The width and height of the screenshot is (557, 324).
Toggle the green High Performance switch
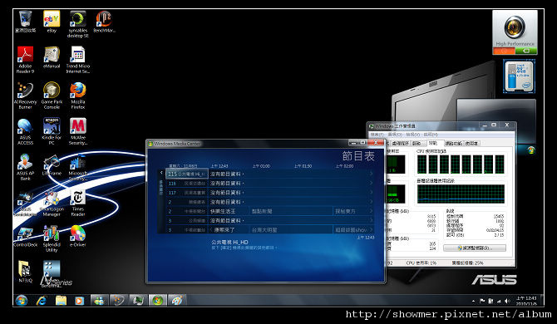click(x=526, y=52)
